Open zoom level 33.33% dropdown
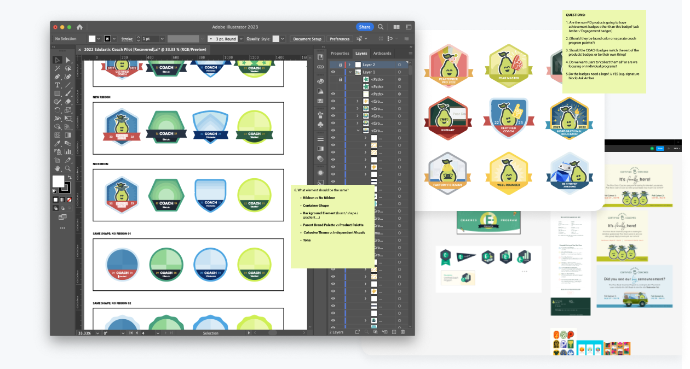Image resolution: width=690 pixels, height=369 pixels. 98,333
